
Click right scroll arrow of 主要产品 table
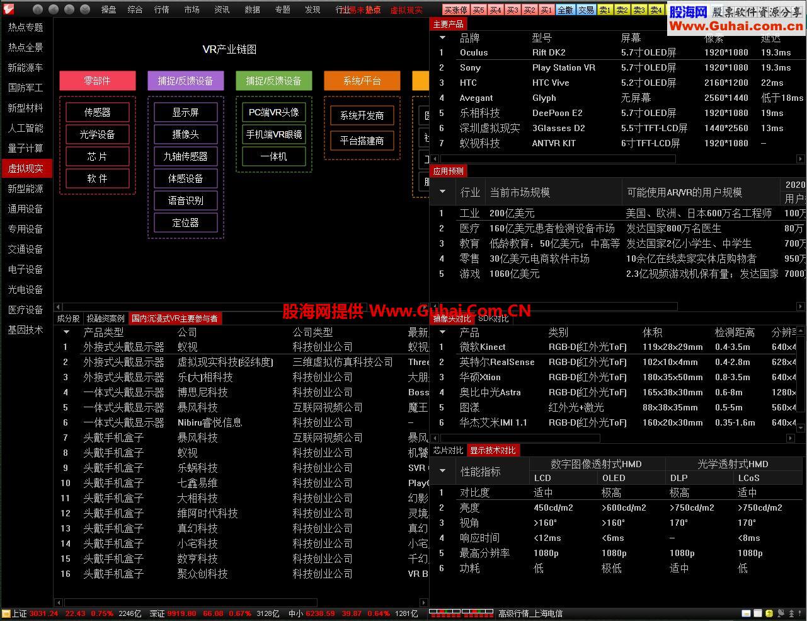click(801, 159)
